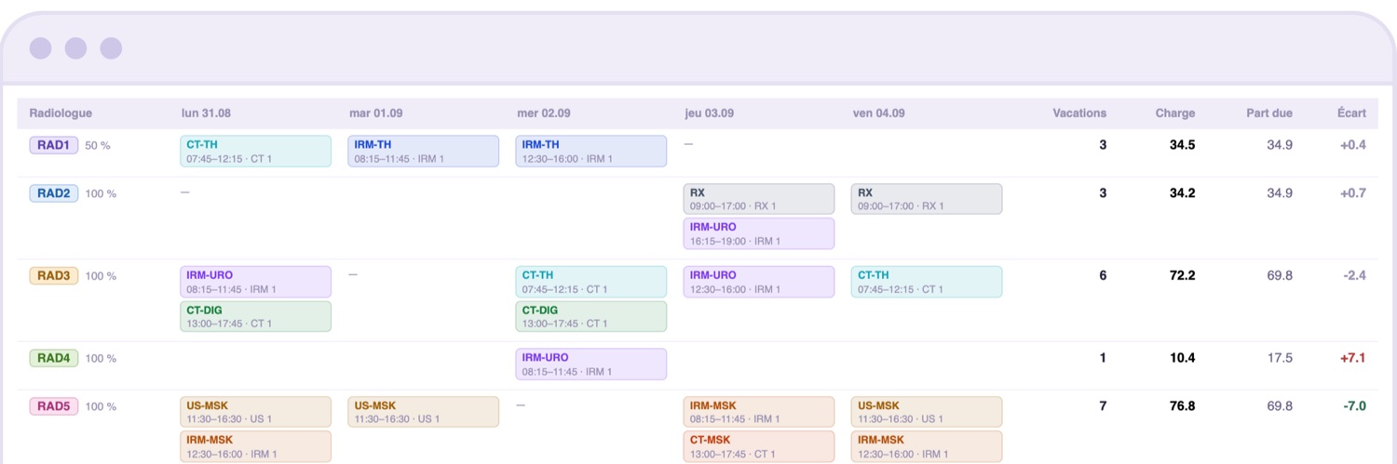Click the Radiologue column header
The width and height of the screenshot is (1397, 464).
click(x=61, y=113)
